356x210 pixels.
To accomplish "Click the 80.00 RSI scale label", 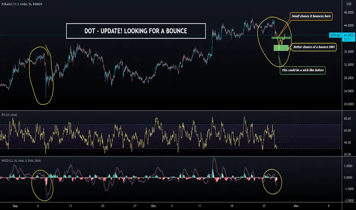I will point(347,119).
